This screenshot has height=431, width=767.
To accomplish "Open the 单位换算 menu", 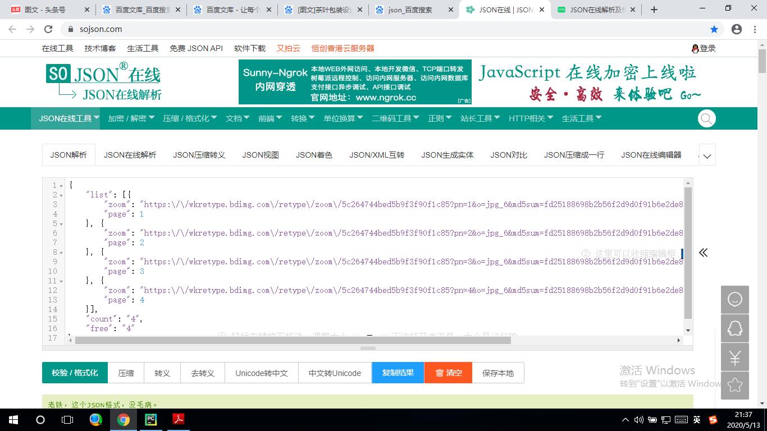I will [343, 118].
